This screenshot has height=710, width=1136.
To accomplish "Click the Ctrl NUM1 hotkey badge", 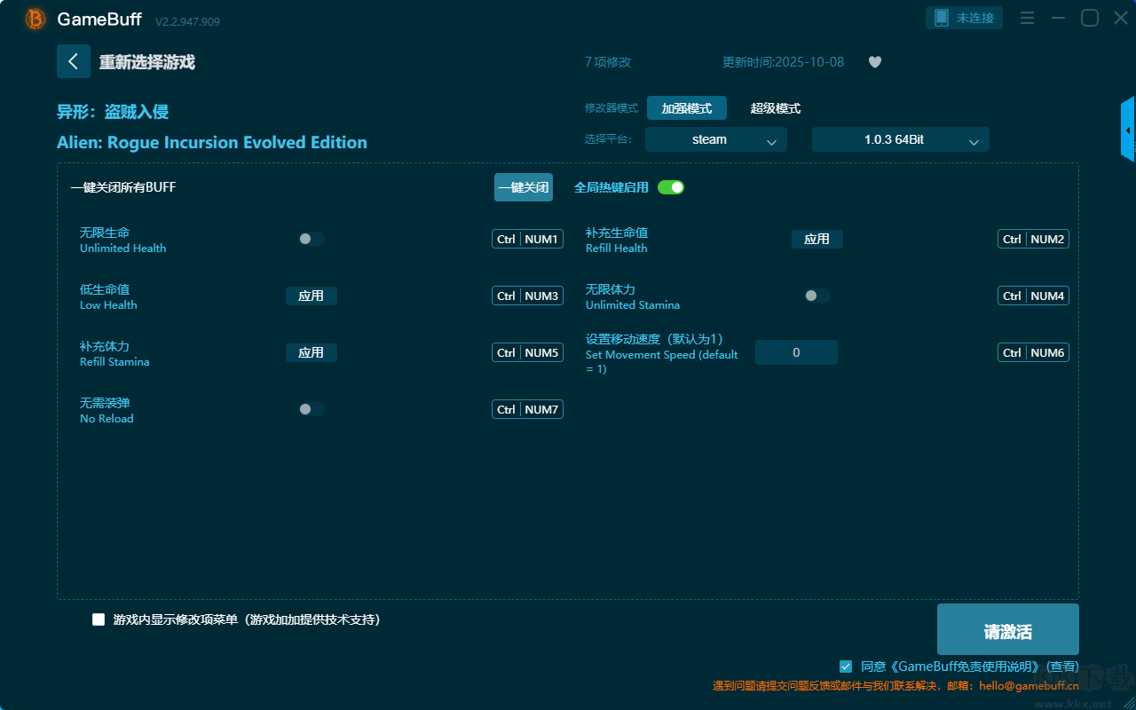I will [527, 239].
